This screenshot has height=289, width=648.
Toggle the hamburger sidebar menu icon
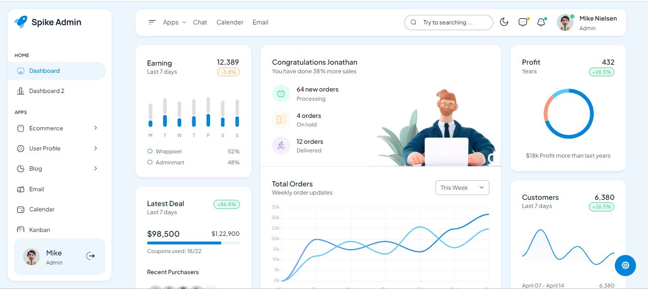[x=152, y=22]
